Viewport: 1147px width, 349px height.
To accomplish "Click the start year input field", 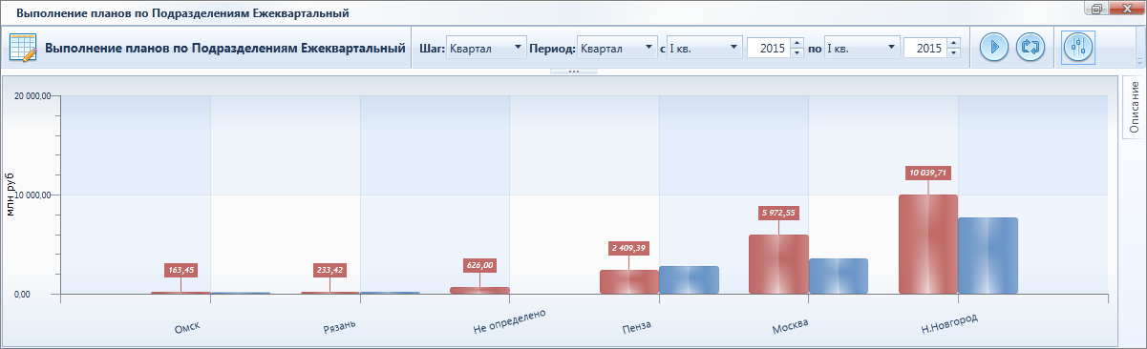I will (769, 48).
